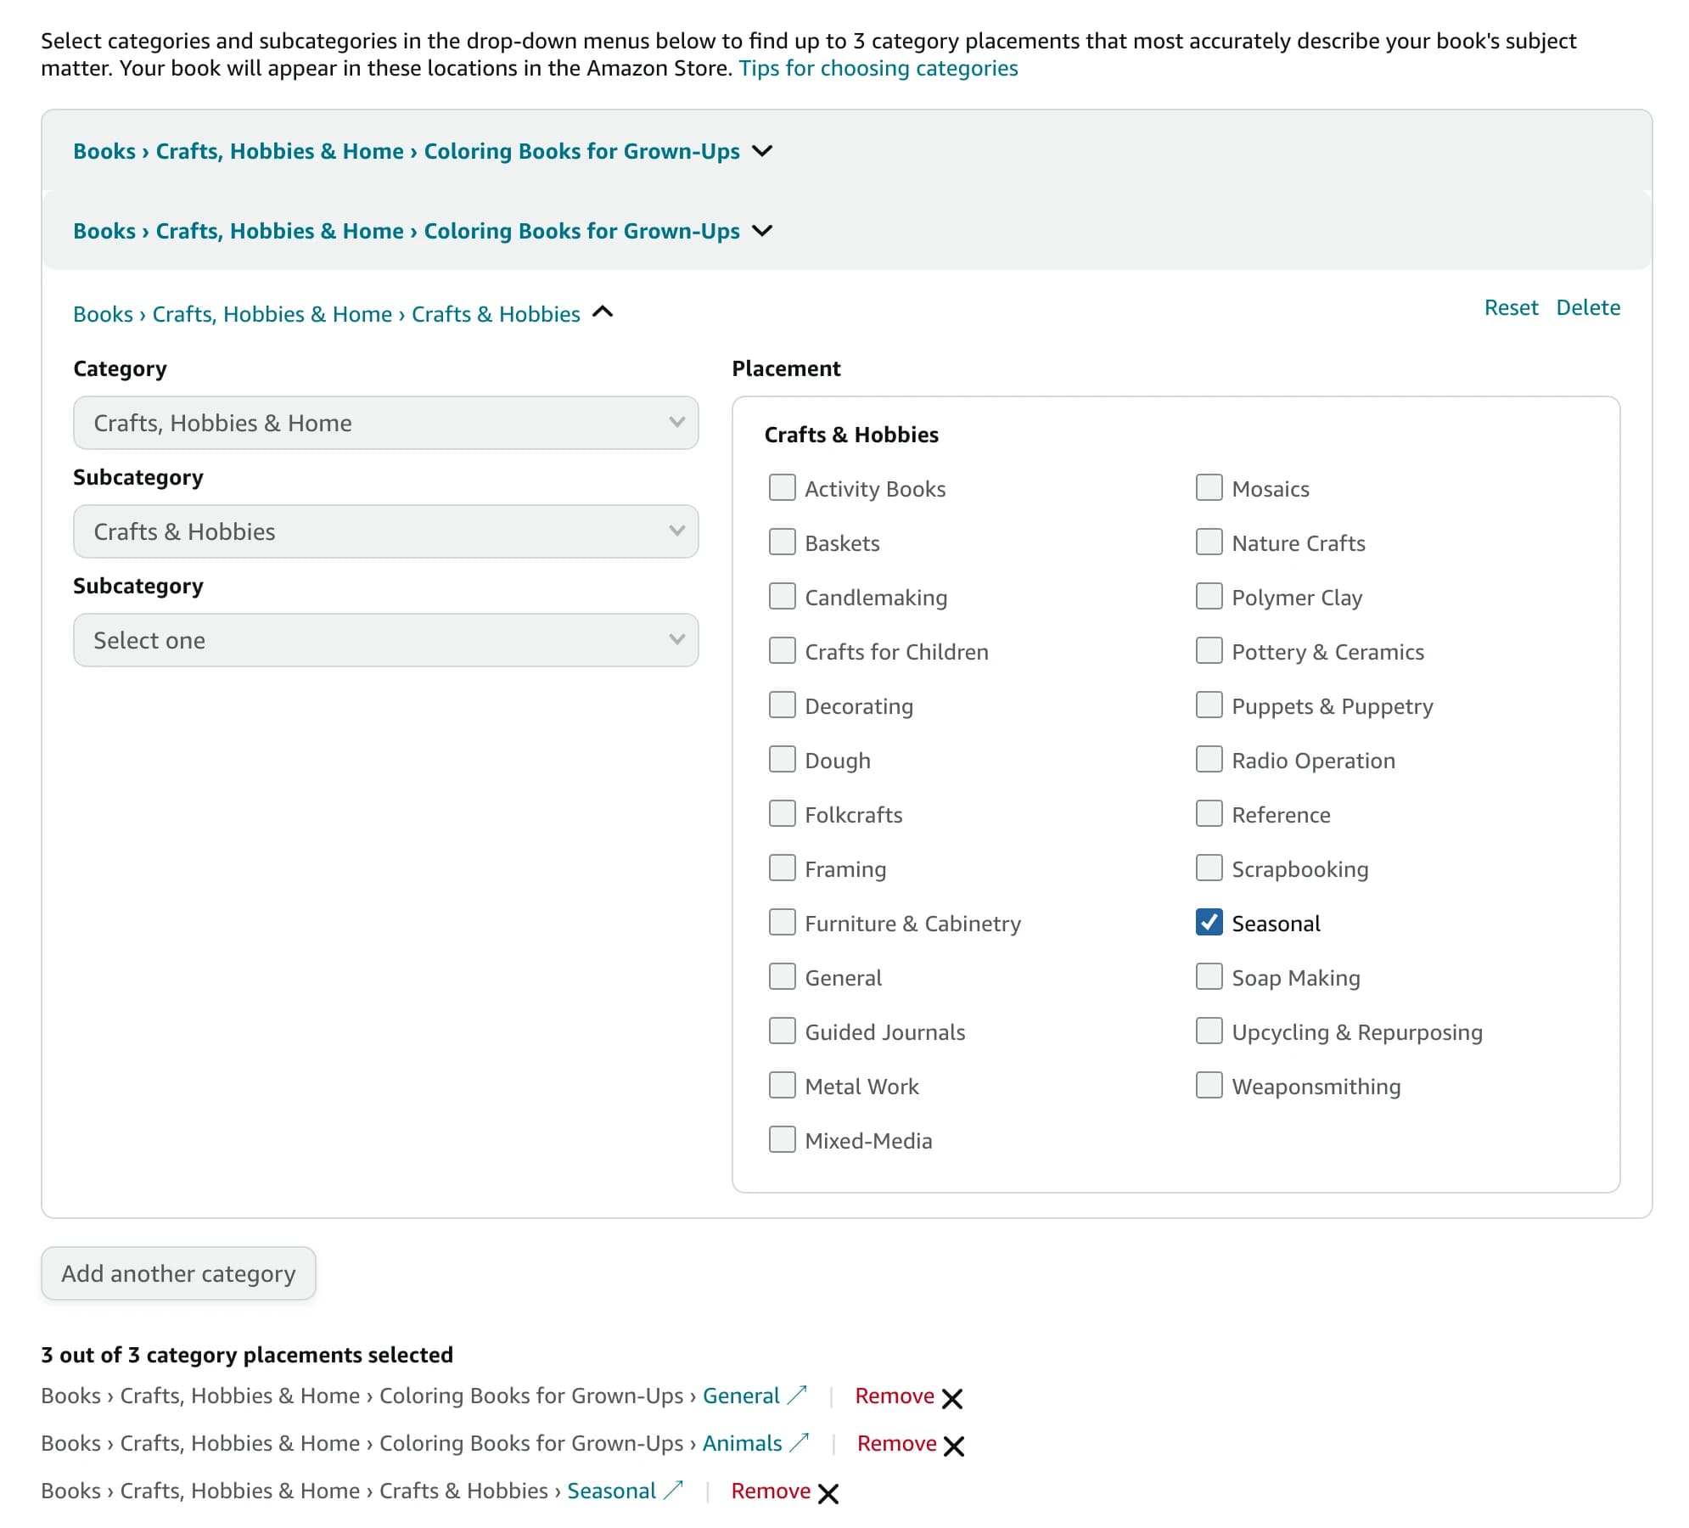Check the Nature Crafts checkbox

[x=1209, y=542]
